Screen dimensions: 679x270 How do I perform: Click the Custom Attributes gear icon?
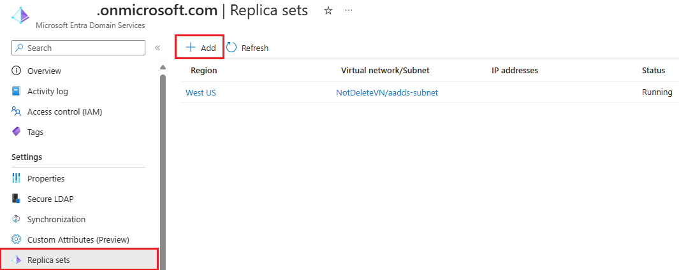pos(17,239)
